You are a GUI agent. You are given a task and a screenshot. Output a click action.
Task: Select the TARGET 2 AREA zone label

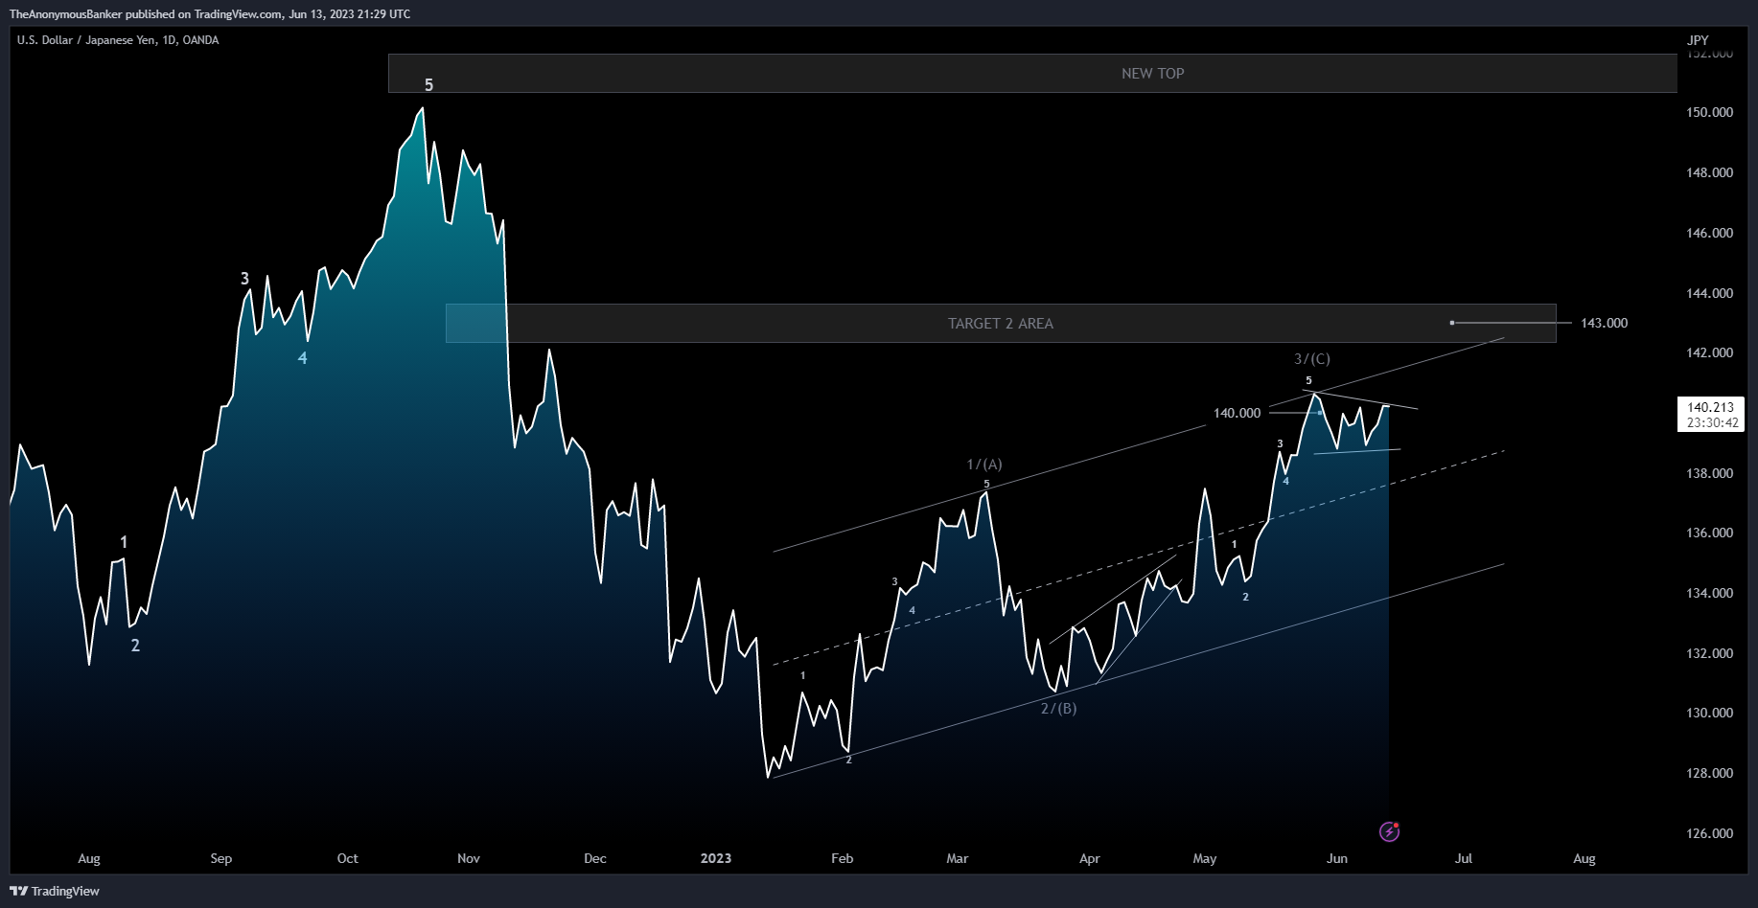pos(1000,324)
